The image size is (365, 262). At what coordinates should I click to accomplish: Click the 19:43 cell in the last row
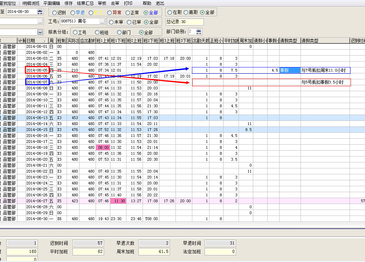(103, 219)
